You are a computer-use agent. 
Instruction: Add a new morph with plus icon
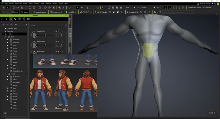(3, 24)
